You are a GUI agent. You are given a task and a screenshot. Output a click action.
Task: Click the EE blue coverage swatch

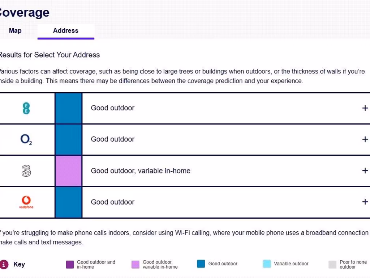pyautogui.click(x=69, y=108)
